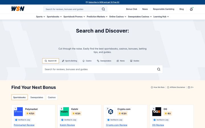205x128 pixels.
Task: Open the OG Review link
Action: pyautogui.click(x=158, y=125)
